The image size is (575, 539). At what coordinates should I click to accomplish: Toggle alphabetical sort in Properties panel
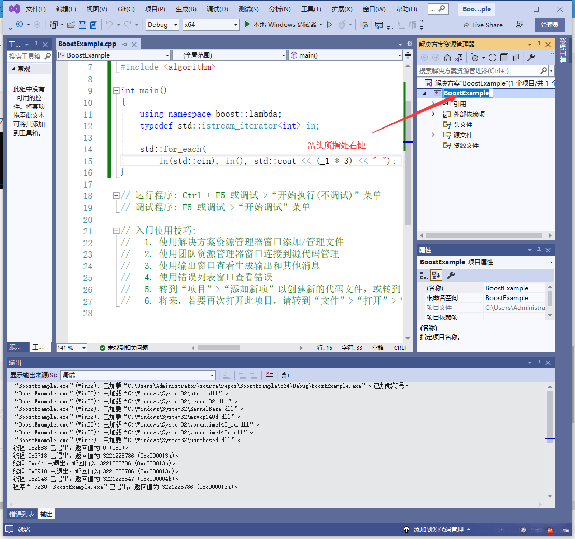pyautogui.click(x=436, y=275)
